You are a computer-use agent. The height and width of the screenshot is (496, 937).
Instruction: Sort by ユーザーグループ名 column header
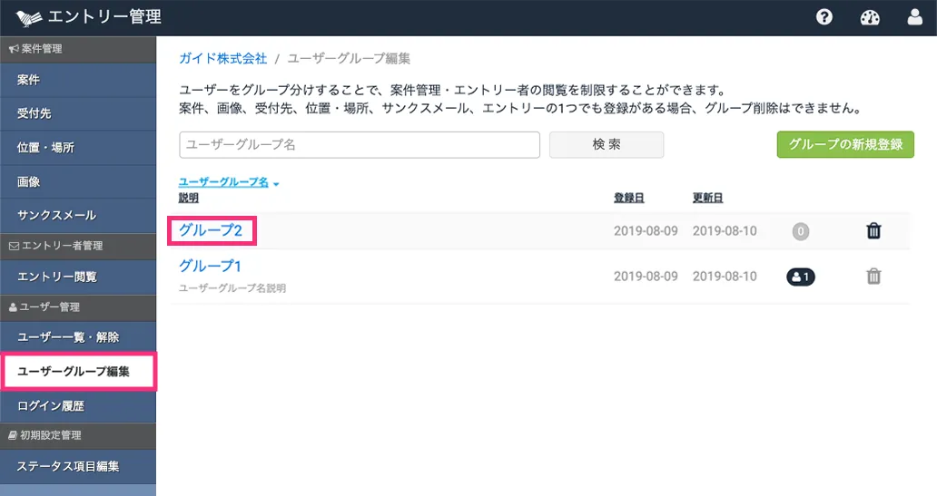tap(224, 182)
